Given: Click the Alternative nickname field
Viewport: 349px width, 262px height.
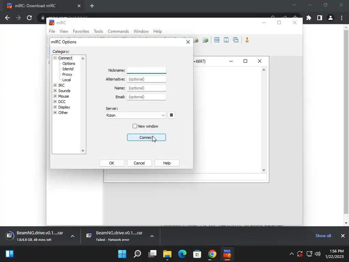Looking at the screenshot, I should click(x=147, y=79).
